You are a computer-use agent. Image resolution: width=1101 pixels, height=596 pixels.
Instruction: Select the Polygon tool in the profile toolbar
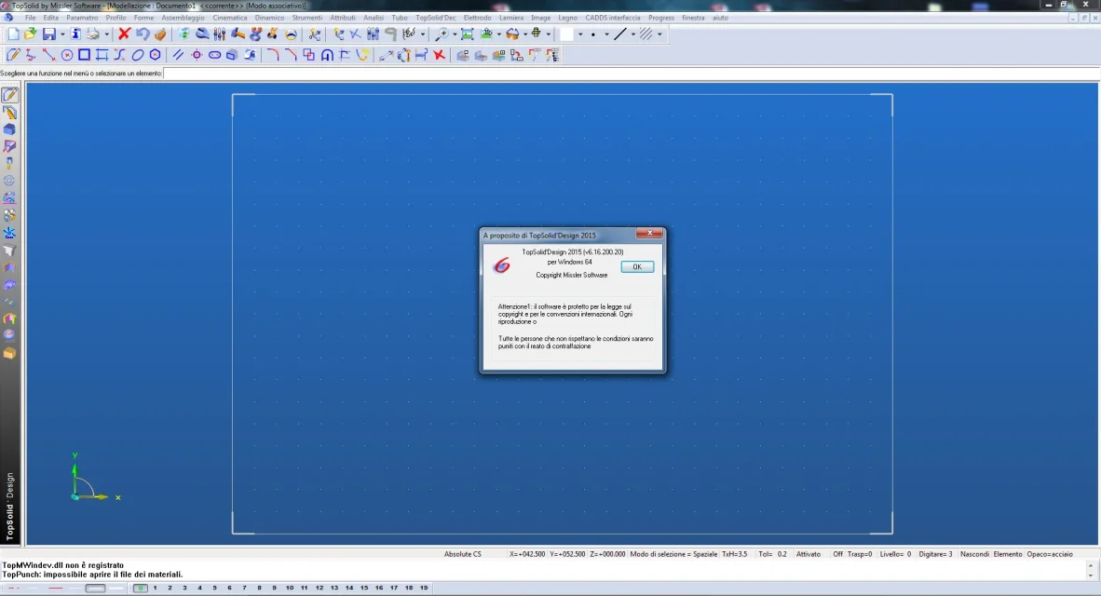pyautogui.click(x=155, y=54)
